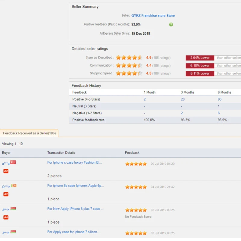
Task: Click the 4.3 Shipping Speed score
Action: pos(149,73)
